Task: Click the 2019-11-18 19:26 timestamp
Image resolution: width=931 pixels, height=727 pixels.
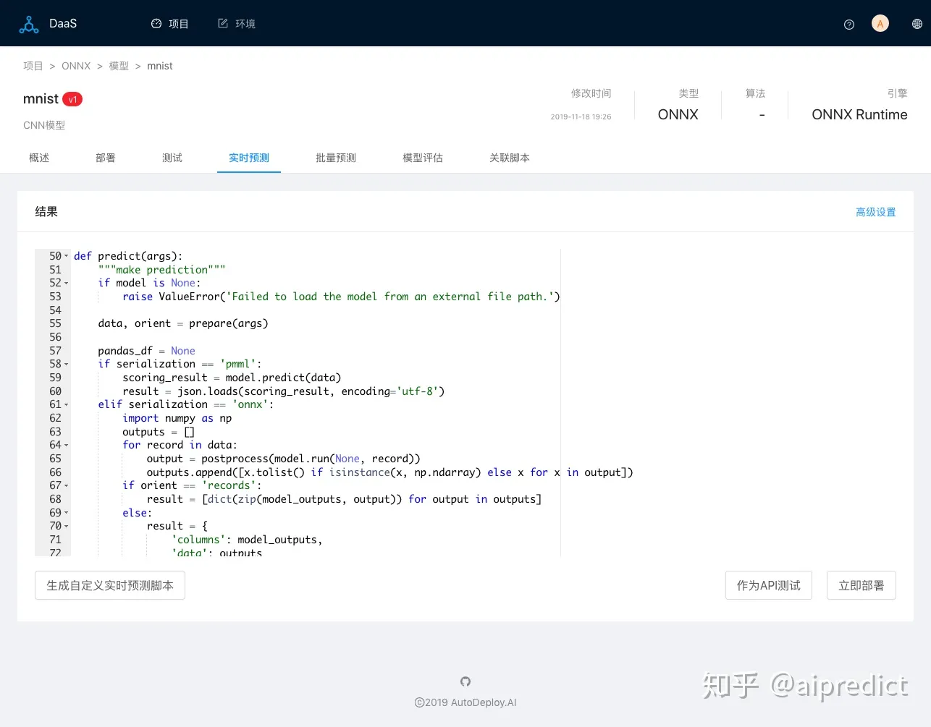Action: [581, 116]
